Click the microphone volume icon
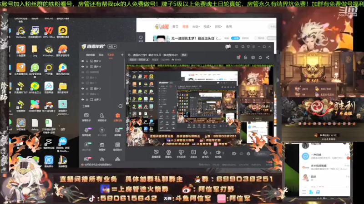This screenshot has width=364, height=204. [x=205, y=153]
